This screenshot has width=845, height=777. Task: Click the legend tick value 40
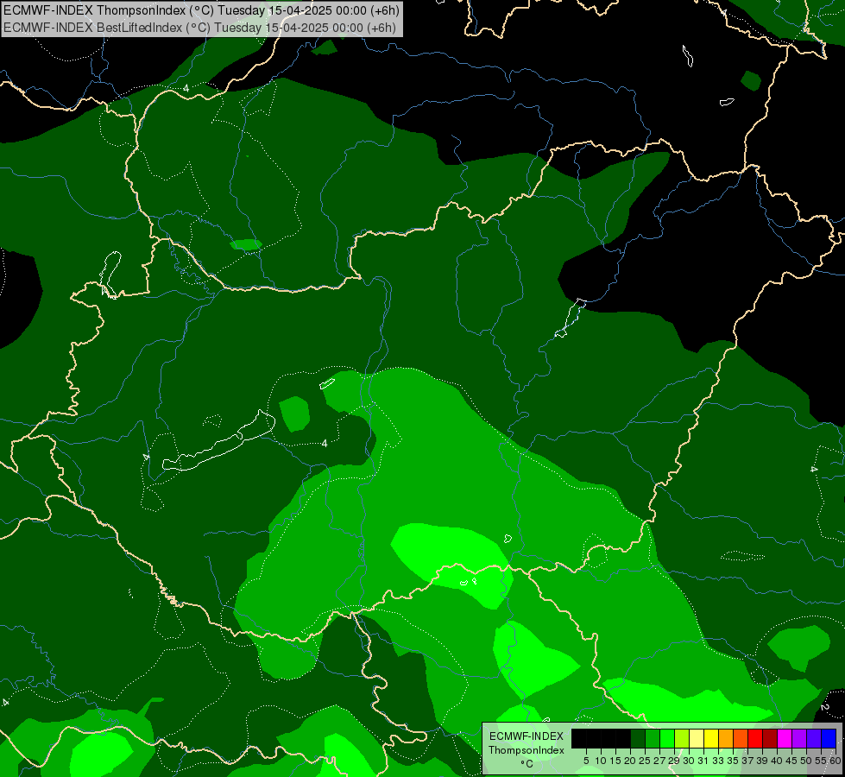tap(777, 761)
